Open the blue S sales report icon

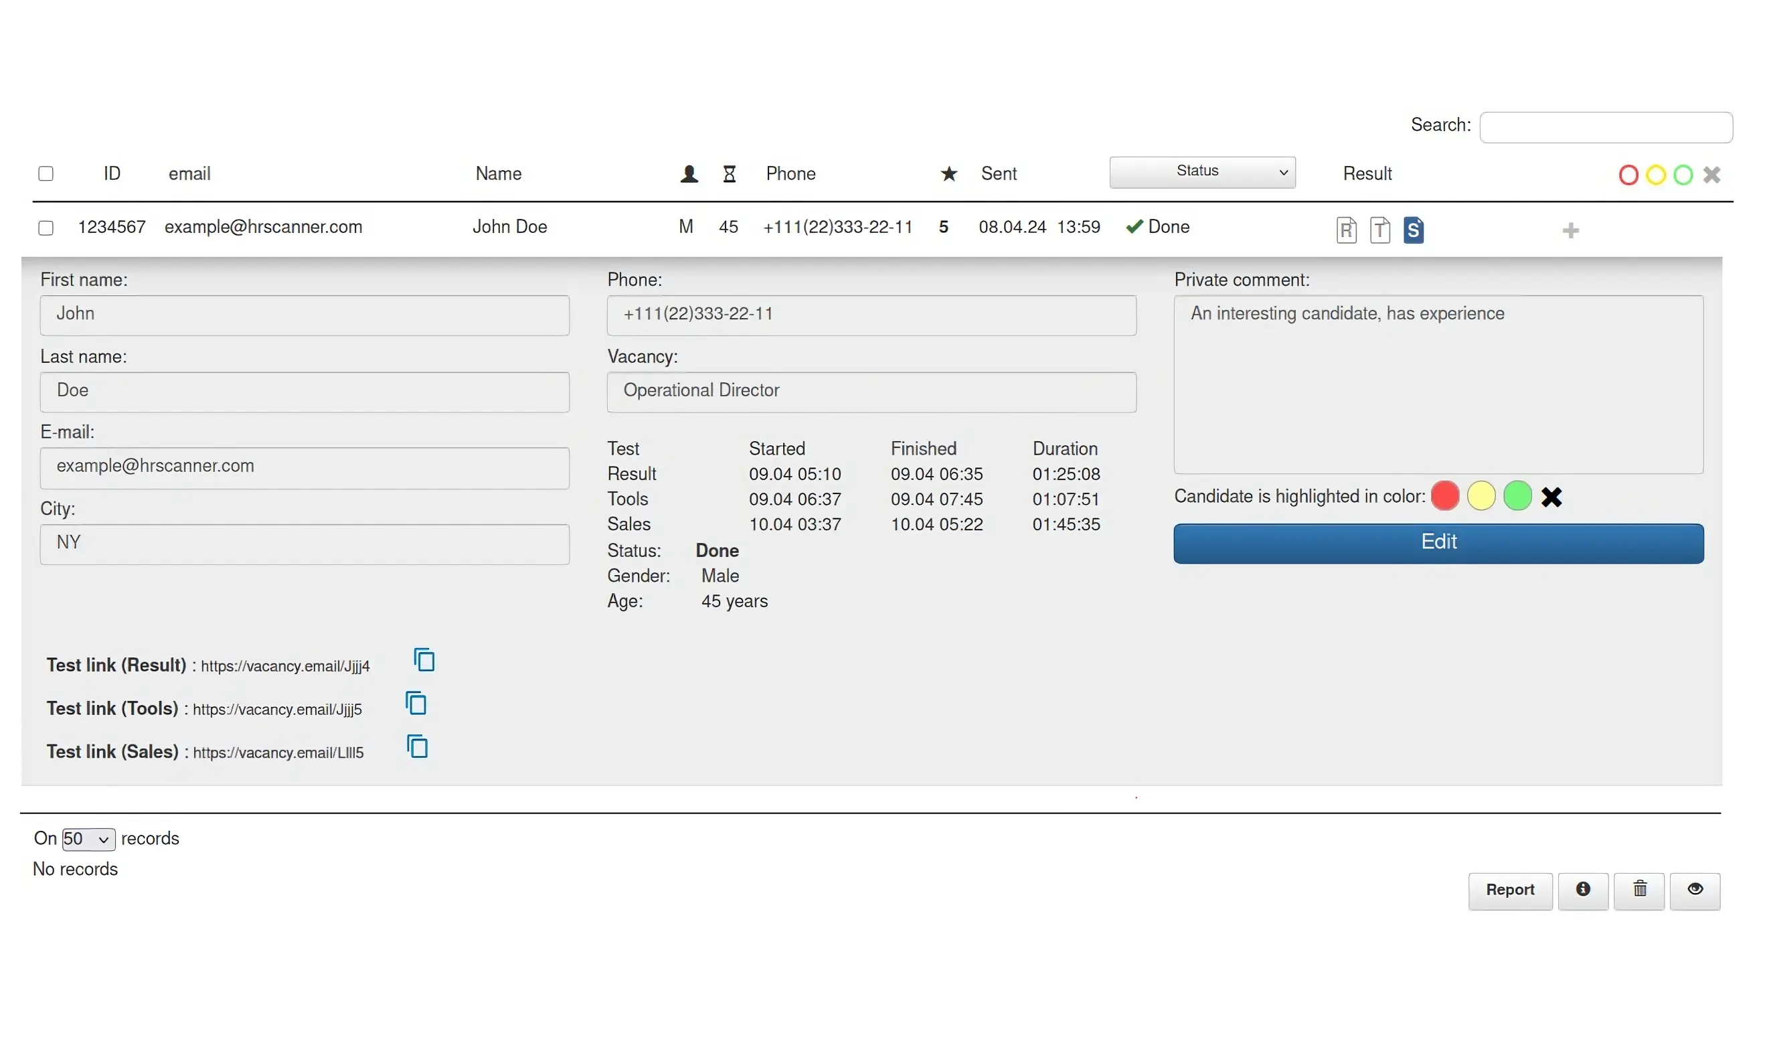[1413, 230]
